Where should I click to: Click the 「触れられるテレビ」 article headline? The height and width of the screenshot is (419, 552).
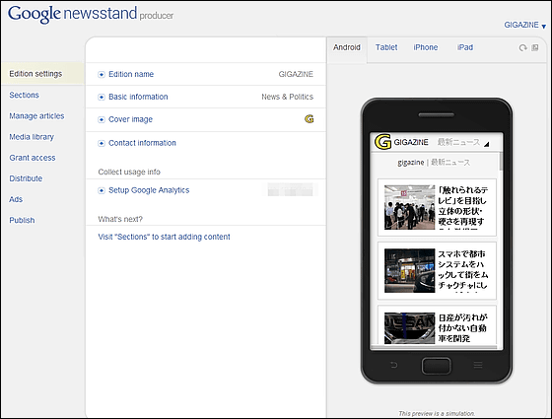[x=463, y=207]
